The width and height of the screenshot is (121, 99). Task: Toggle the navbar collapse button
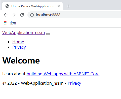48,34
